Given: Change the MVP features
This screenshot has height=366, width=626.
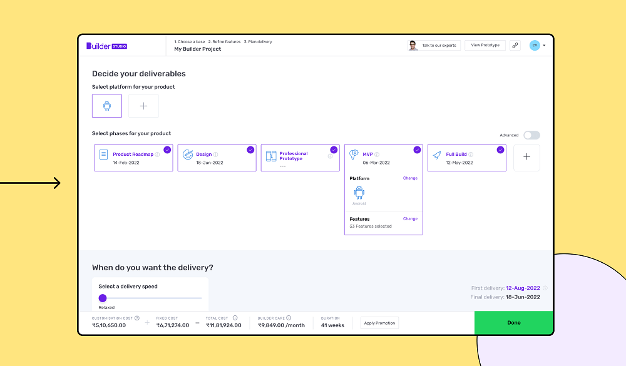Looking at the screenshot, I should coord(410,219).
